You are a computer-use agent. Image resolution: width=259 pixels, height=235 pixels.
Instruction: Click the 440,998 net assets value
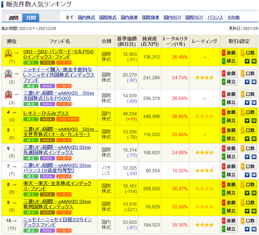point(152,116)
